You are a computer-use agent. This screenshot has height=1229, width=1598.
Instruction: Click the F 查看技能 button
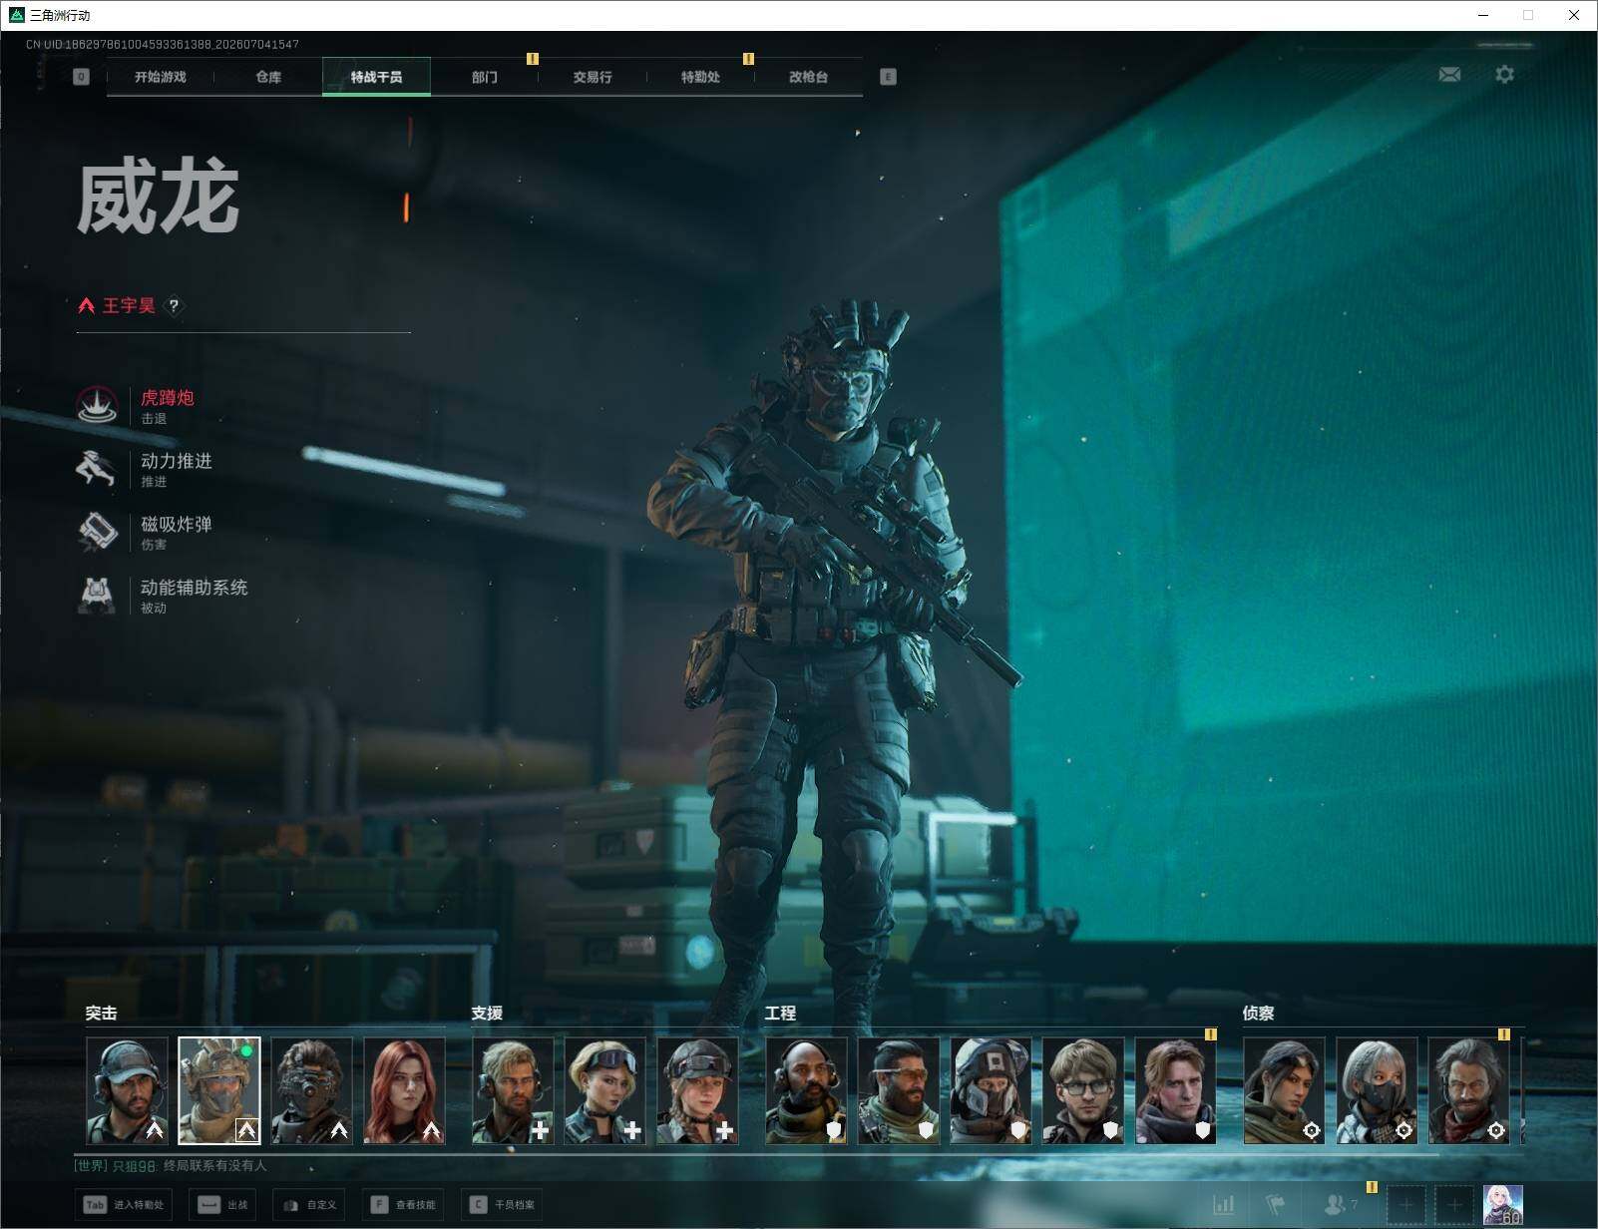[x=403, y=1204]
